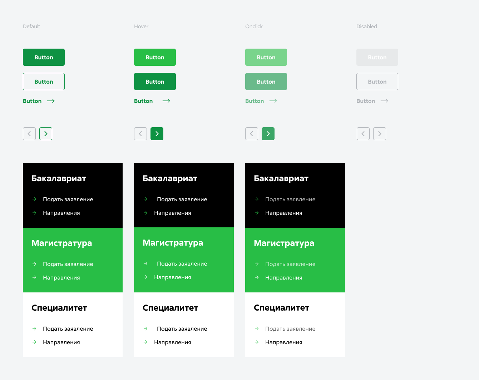Click arrow before Направления in Default Специалитет card
Screen dimensions: 479x380
coord(34,342)
